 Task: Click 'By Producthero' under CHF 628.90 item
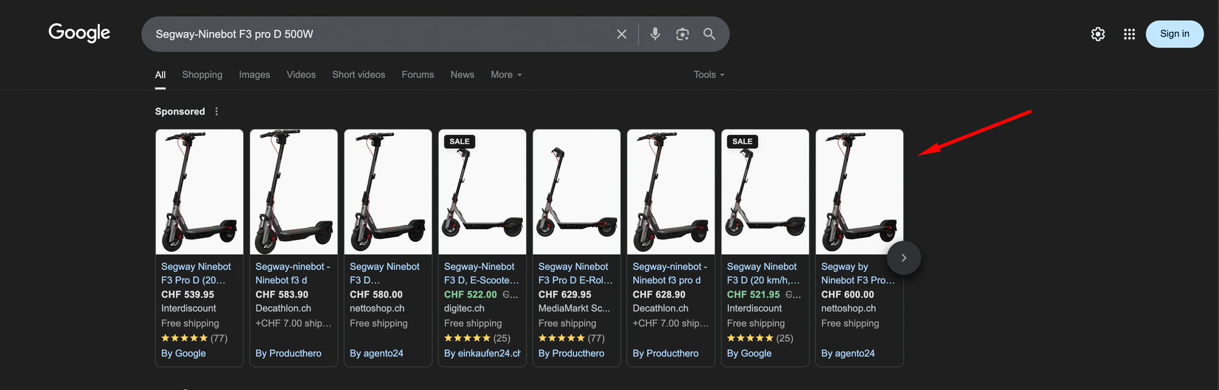pos(666,353)
